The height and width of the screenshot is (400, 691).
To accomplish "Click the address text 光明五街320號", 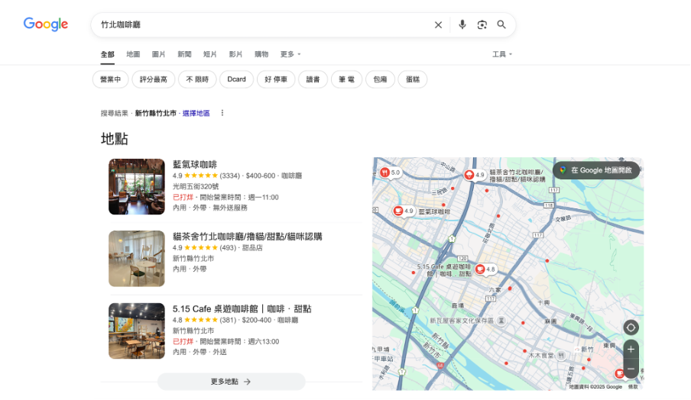I will 196,186.
